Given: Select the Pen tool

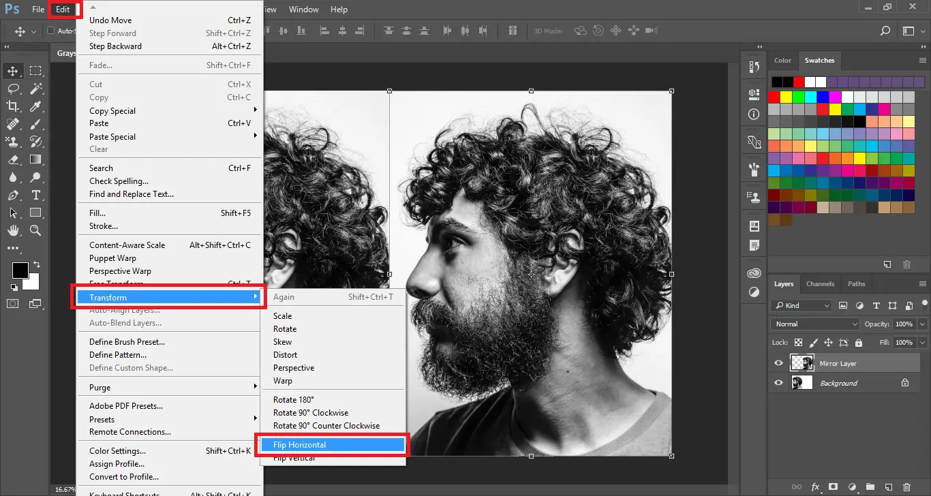Looking at the screenshot, I should click(x=12, y=195).
